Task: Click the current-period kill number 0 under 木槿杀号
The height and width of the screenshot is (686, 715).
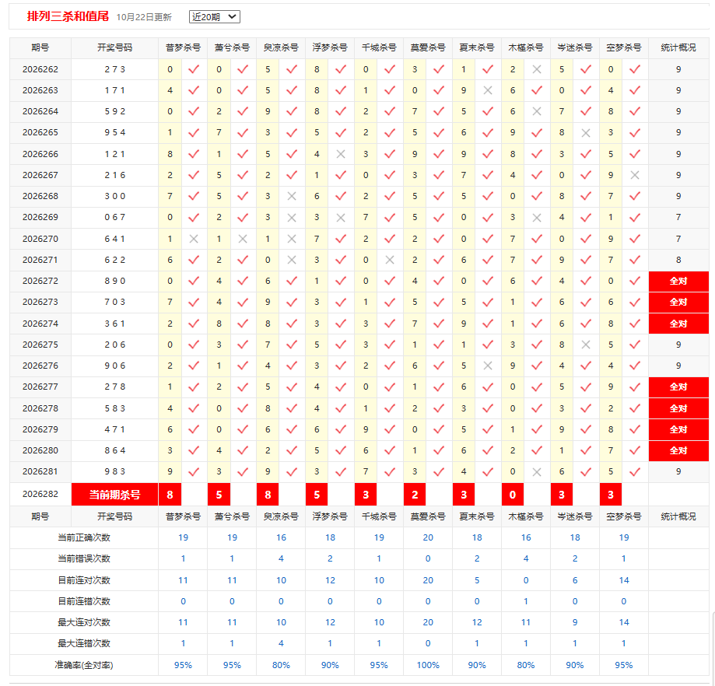Action: (x=513, y=495)
